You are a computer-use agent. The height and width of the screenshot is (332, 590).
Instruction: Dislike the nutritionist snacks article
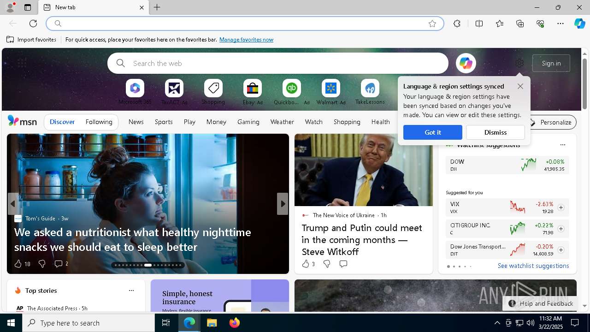click(x=42, y=264)
